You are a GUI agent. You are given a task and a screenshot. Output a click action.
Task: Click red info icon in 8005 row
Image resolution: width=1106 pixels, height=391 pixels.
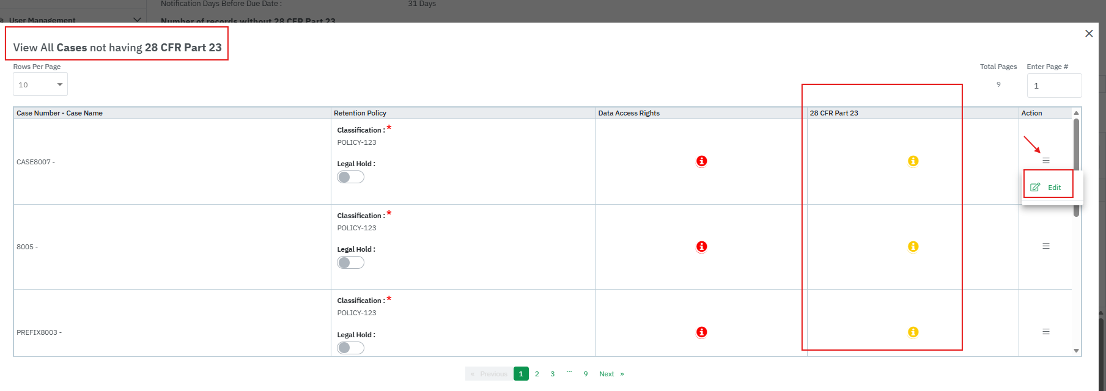click(701, 247)
